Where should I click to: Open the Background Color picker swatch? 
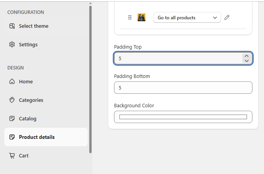click(x=183, y=117)
